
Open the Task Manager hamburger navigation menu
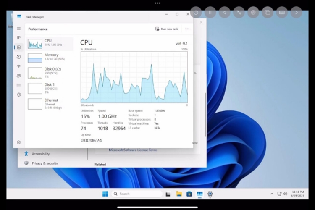[18, 29]
